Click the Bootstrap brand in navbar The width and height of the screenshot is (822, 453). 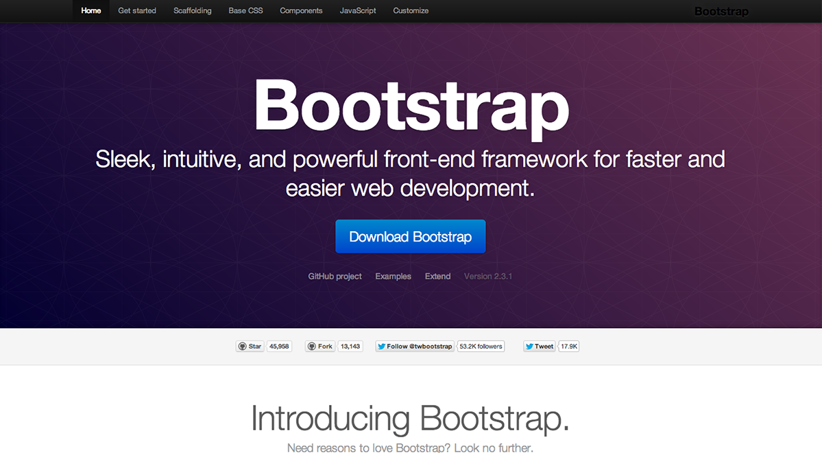tap(721, 11)
